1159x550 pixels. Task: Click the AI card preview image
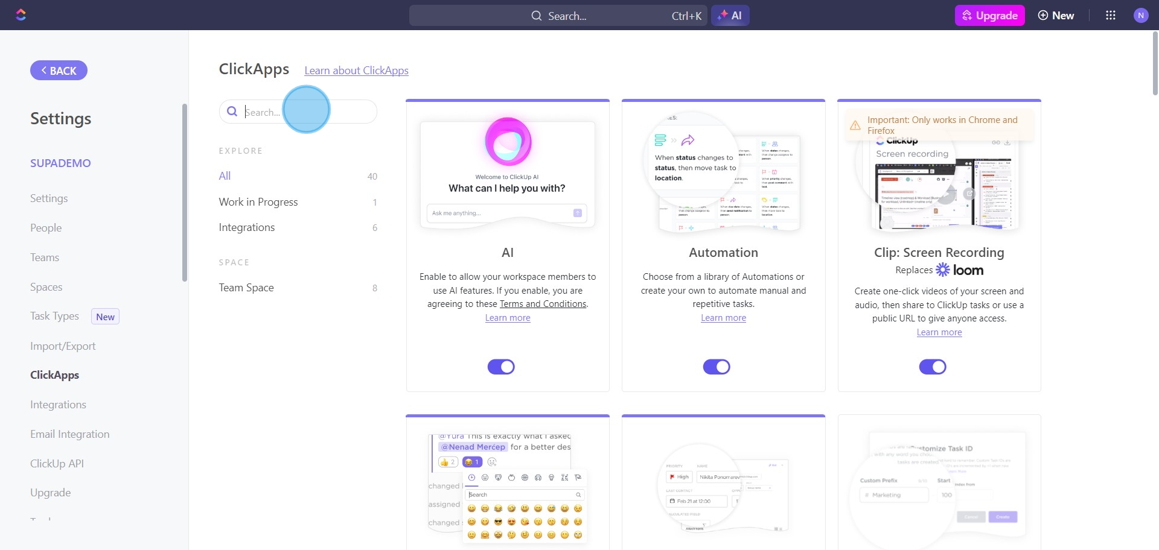click(x=508, y=174)
